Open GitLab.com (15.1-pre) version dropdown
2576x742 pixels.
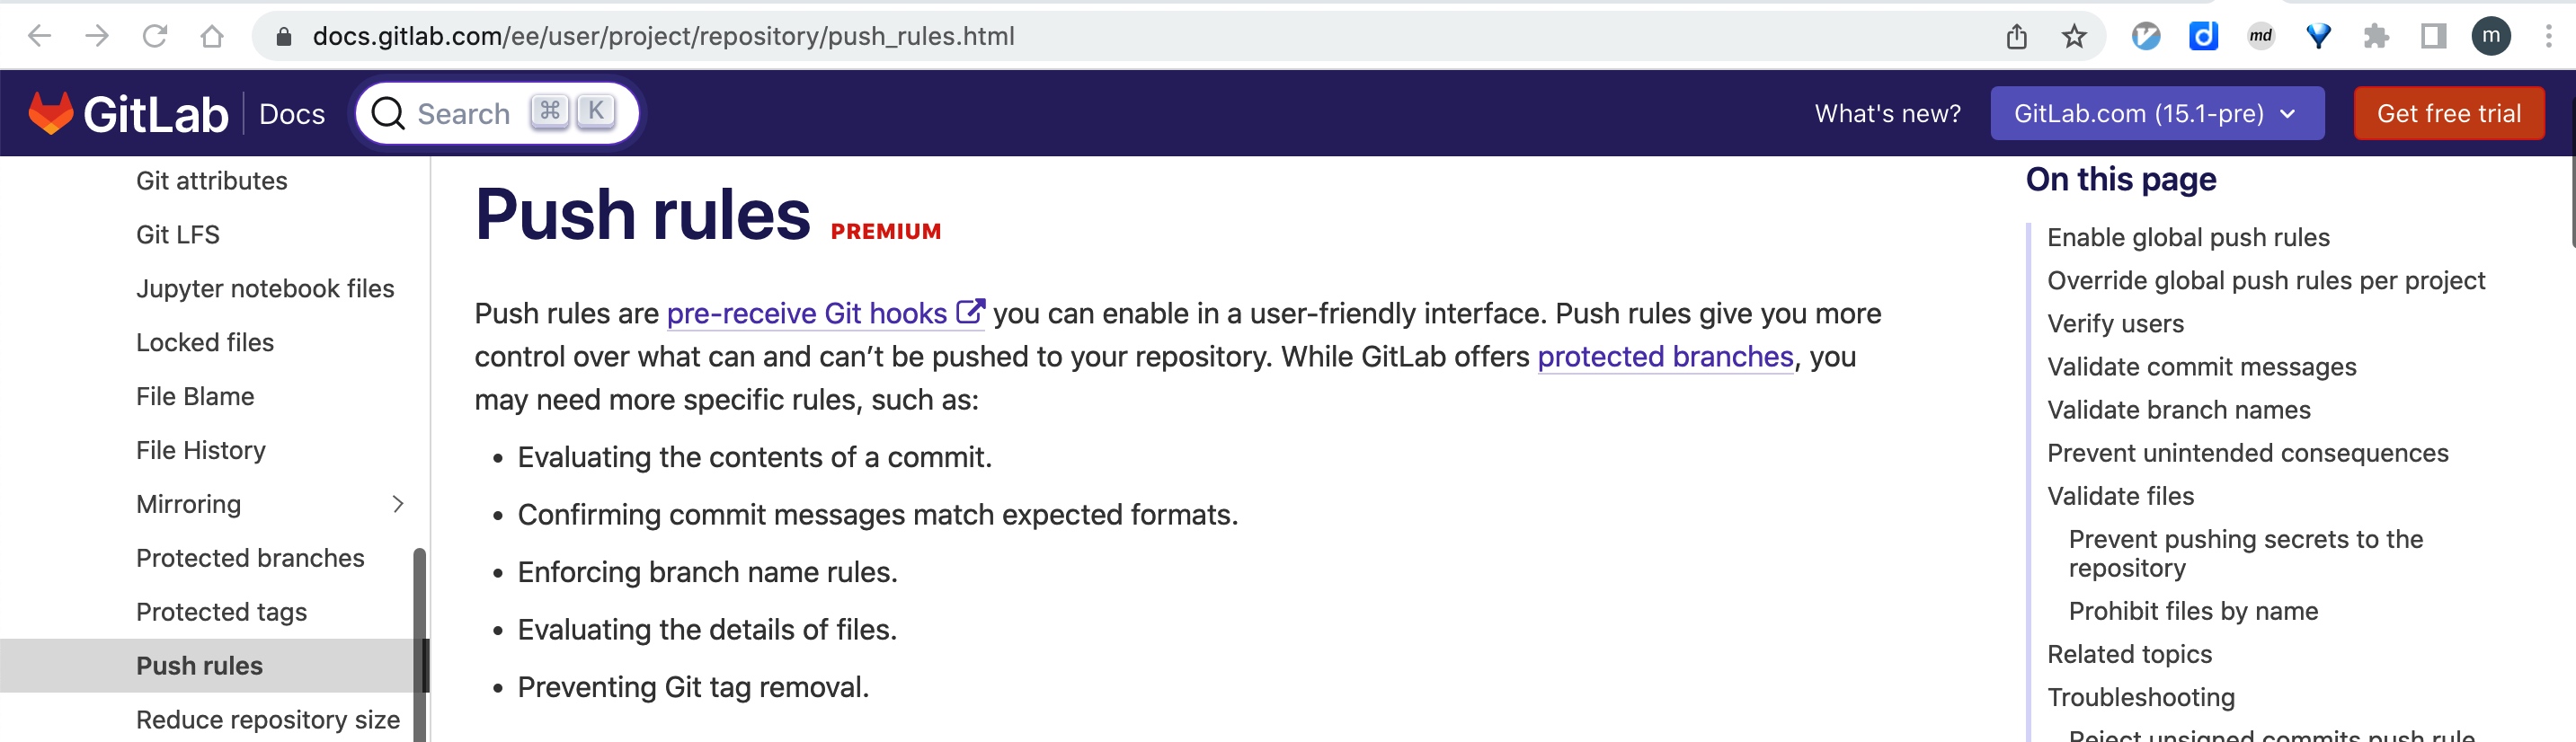(x=2156, y=114)
